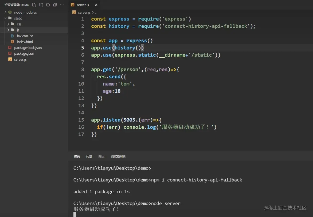Open server.js in the file tree

[x=20, y=59]
